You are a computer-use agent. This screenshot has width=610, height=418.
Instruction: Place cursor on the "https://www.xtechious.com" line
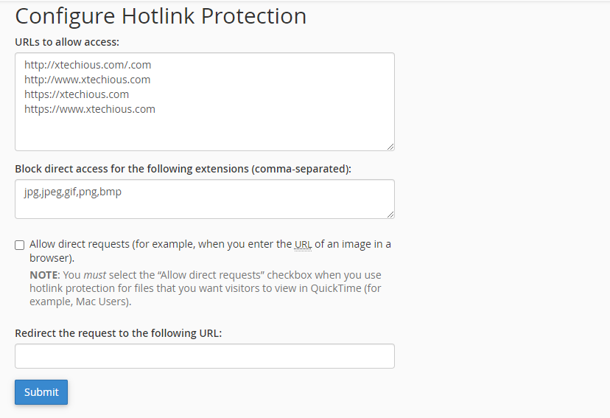pyautogui.click(x=90, y=109)
